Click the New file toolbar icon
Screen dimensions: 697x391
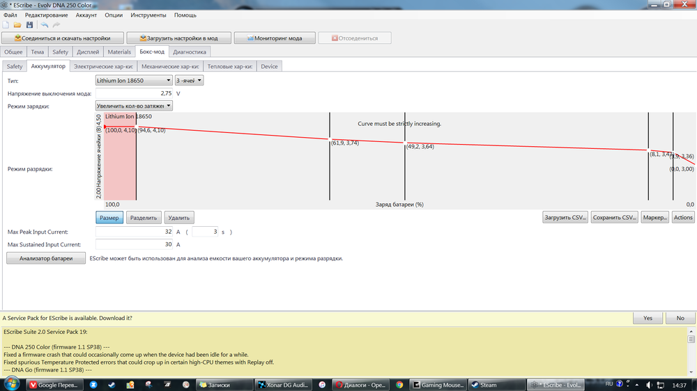pyautogui.click(x=6, y=25)
